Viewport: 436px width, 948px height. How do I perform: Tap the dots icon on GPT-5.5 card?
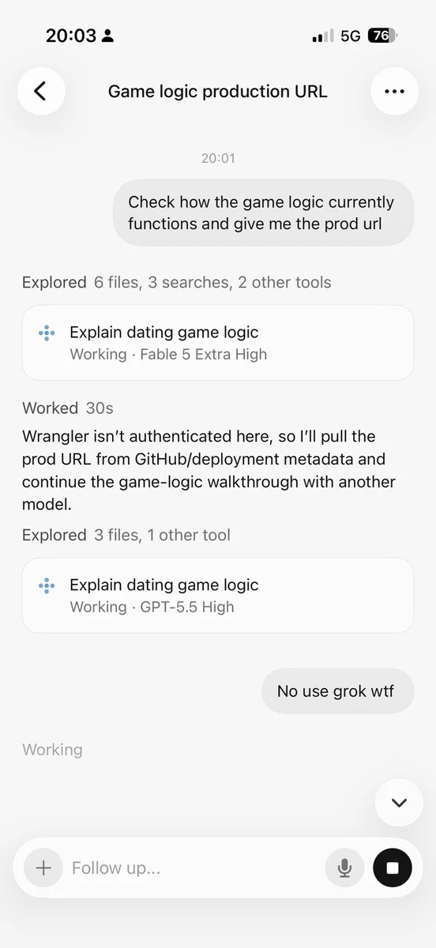pos(47,586)
